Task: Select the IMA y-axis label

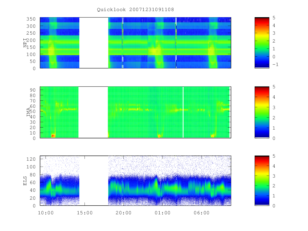Action: (28, 112)
